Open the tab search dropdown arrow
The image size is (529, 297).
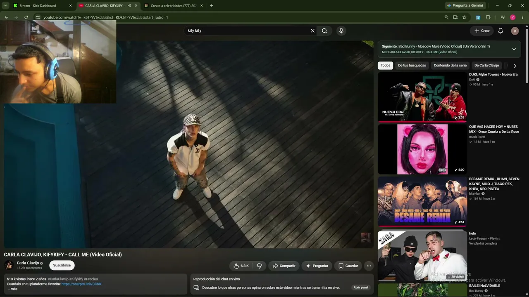tap(5, 6)
